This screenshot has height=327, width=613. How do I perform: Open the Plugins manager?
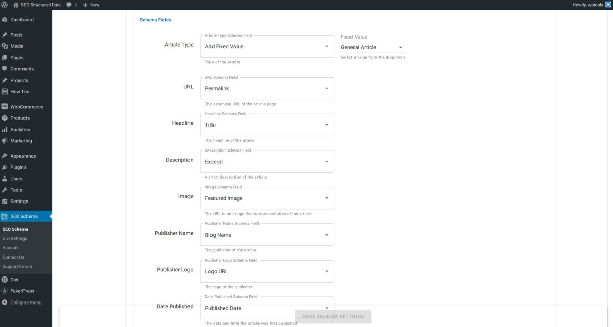pyautogui.click(x=18, y=167)
